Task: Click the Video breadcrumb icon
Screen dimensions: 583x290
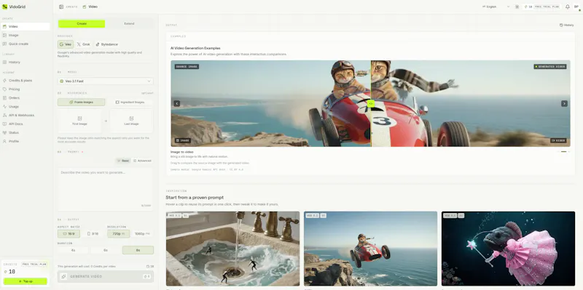Action: click(x=85, y=7)
